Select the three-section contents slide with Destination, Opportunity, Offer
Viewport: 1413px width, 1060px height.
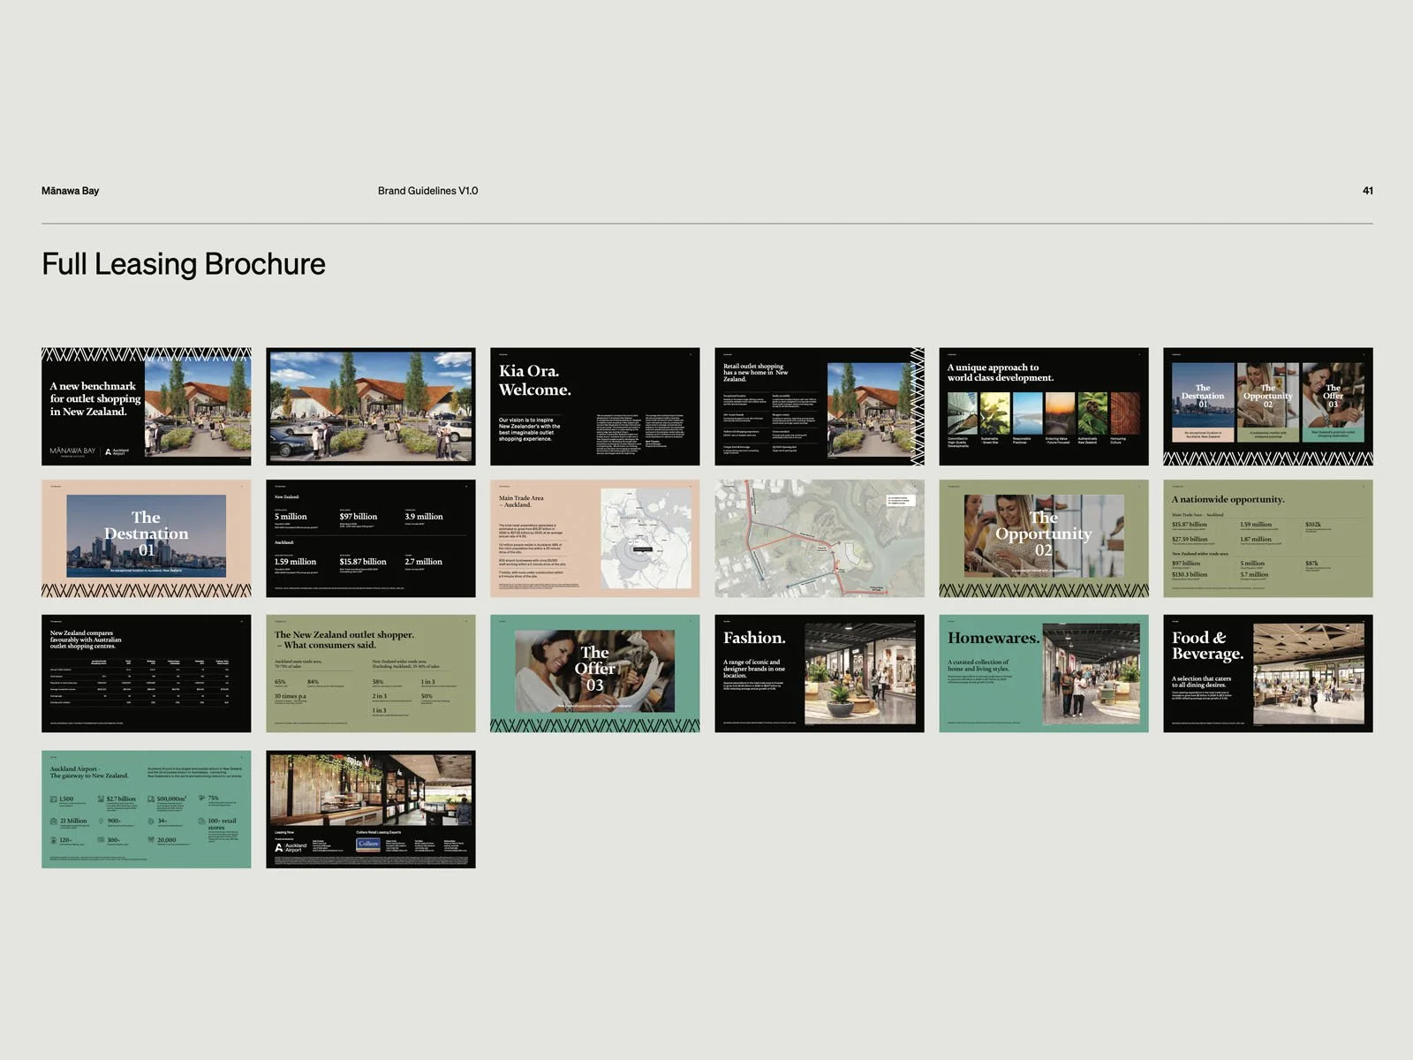click(1268, 406)
